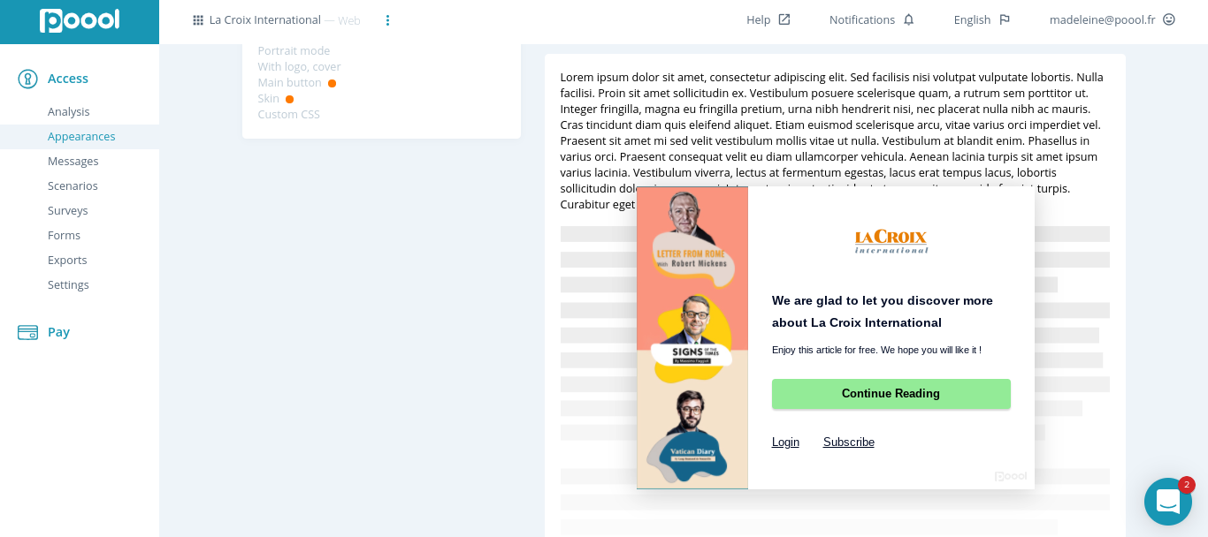The height and width of the screenshot is (537, 1208).
Task: Click the Help external link icon
Action: coord(784,19)
